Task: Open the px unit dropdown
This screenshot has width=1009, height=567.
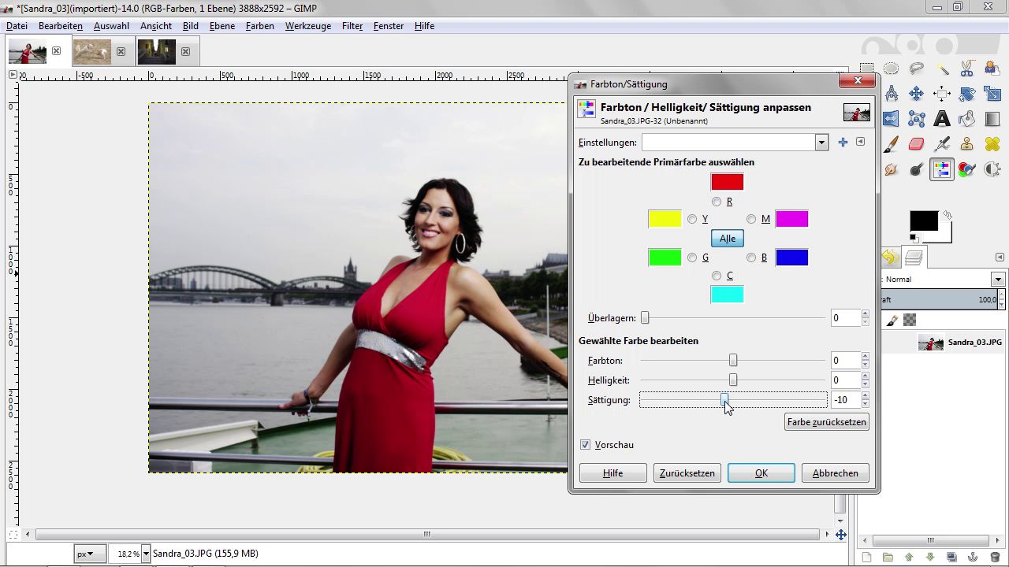Action: pyautogui.click(x=85, y=554)
